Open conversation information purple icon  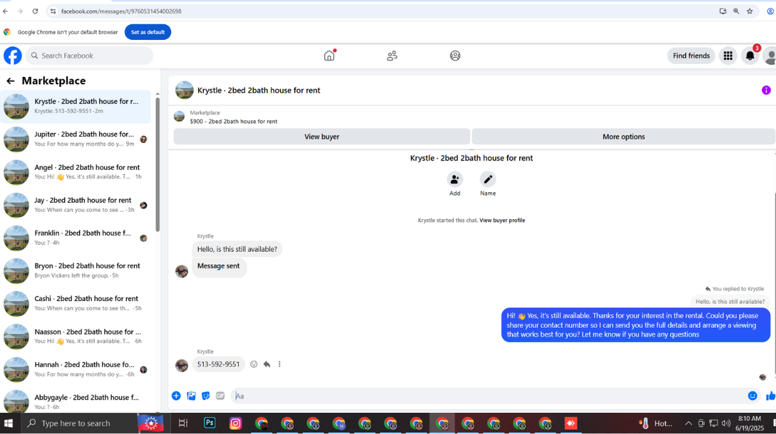click(x=766, y=90)
